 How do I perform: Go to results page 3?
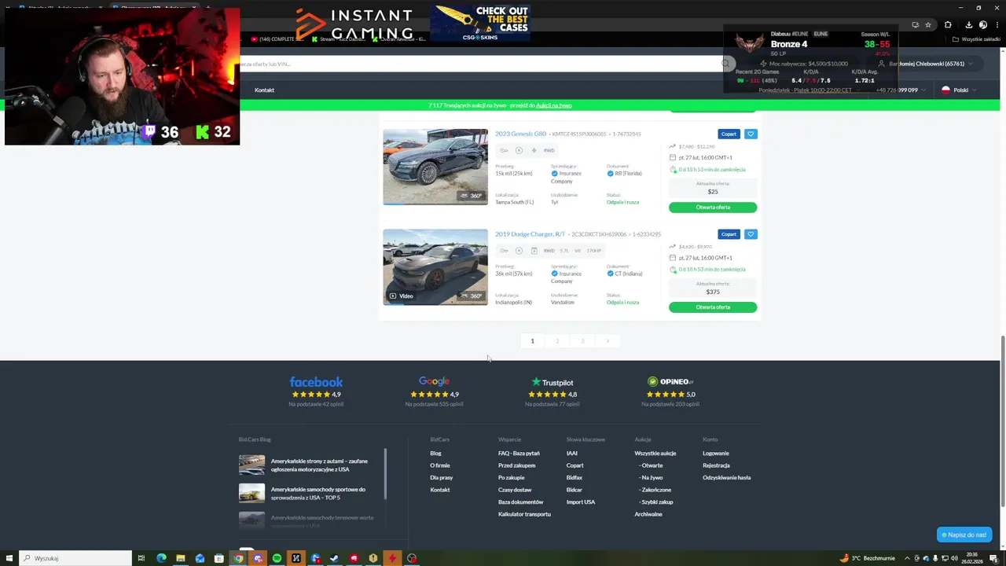pyautogui.click(x=582, y=340)
